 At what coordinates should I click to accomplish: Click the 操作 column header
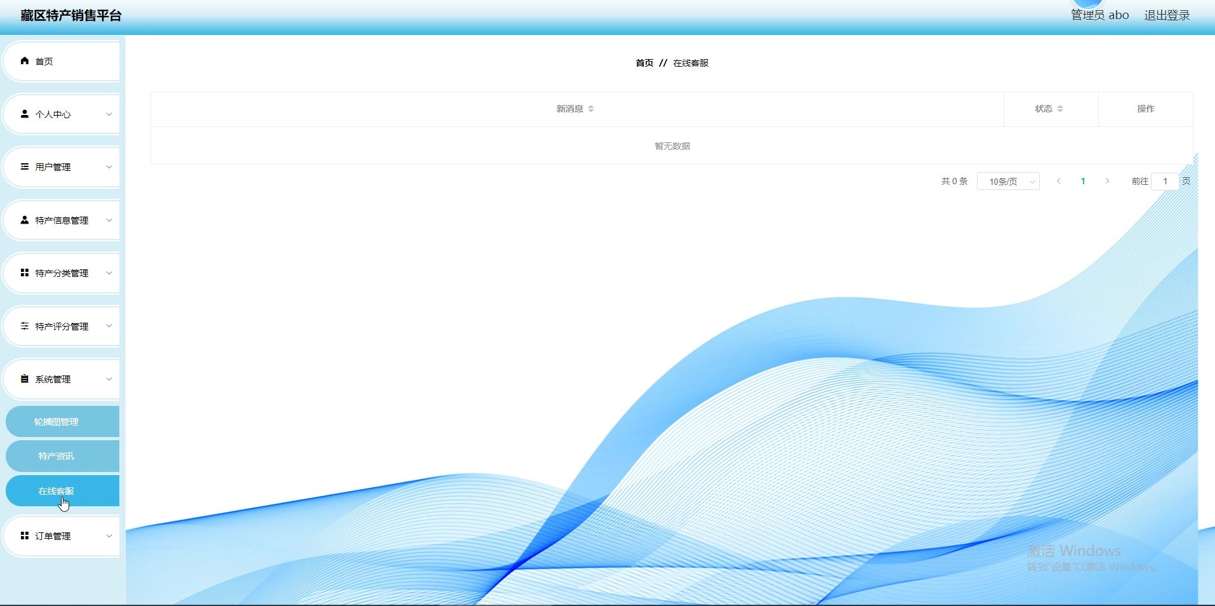pyautogui.click(x=1146, y=109)
